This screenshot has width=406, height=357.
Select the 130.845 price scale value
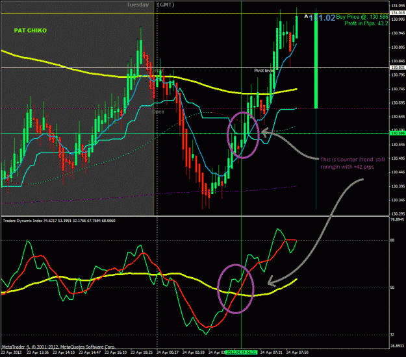(x=398, y=61)
